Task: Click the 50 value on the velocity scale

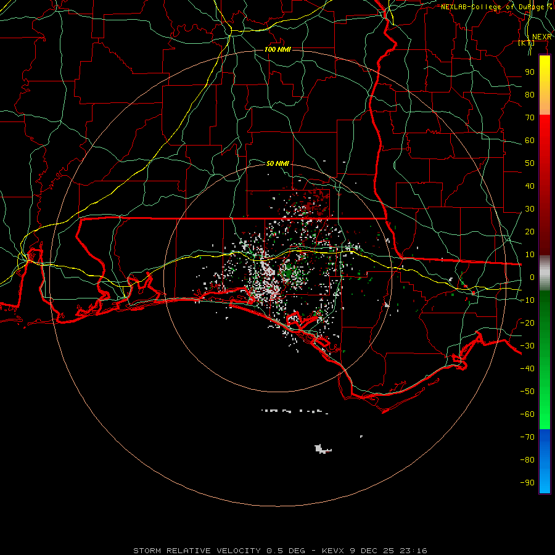Action: click(530, 163)
